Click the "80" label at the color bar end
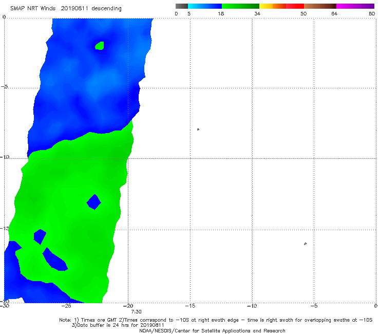 [372, 14]
